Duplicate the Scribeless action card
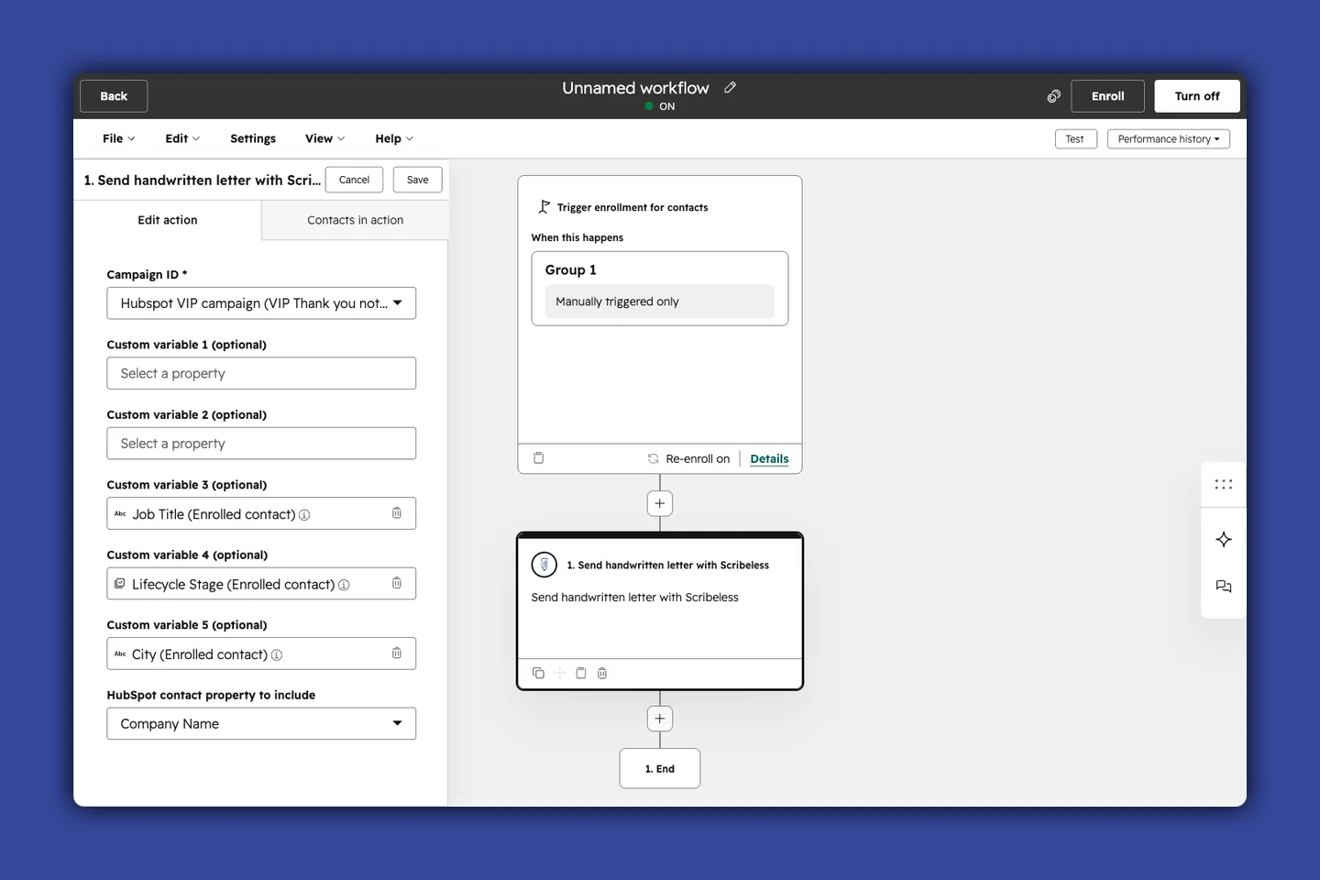Screen dimensions: 1320x880 (538, 673)
